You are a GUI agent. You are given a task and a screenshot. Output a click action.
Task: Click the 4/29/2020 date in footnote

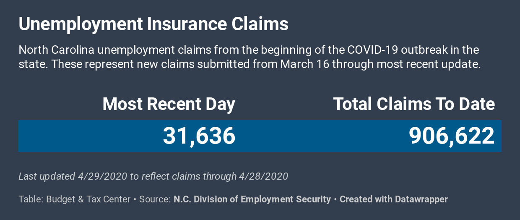[x=102, y=176]
